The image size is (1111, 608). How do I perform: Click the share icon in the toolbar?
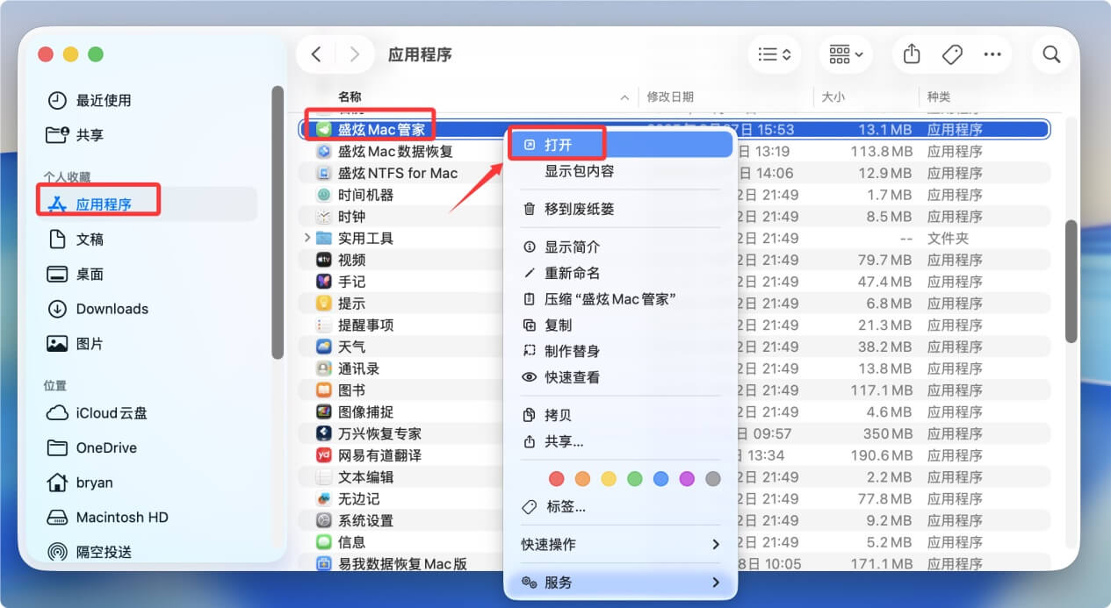910,54
